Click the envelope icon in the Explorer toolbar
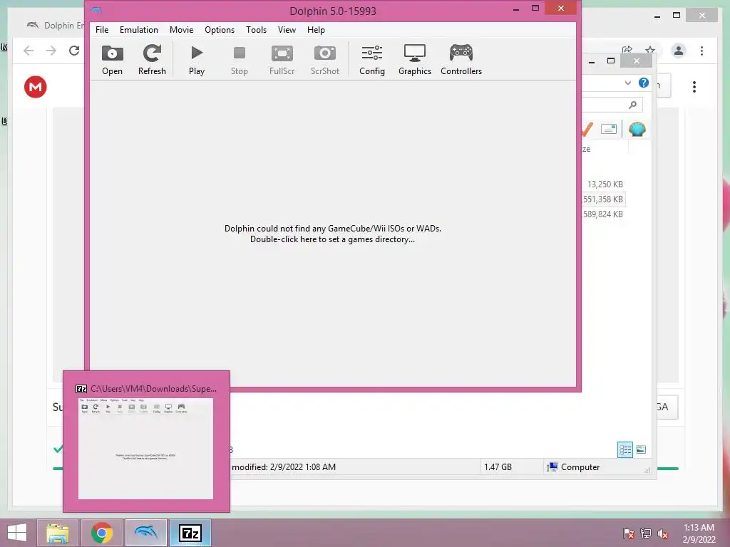The height and width of the screenshot is (547, 730). click(609, 129)
